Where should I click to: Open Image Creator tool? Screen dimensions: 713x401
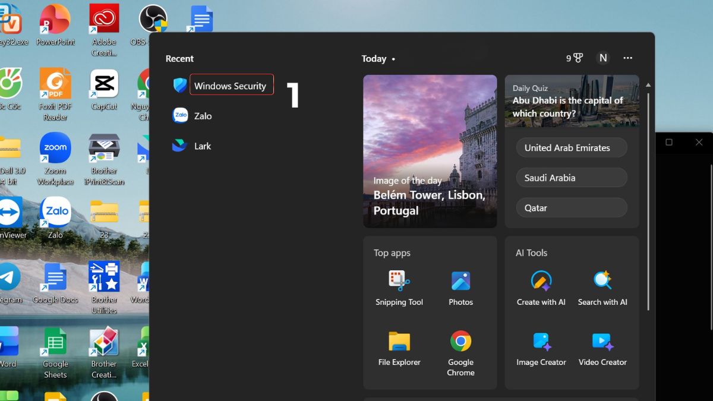coord(541,348)
